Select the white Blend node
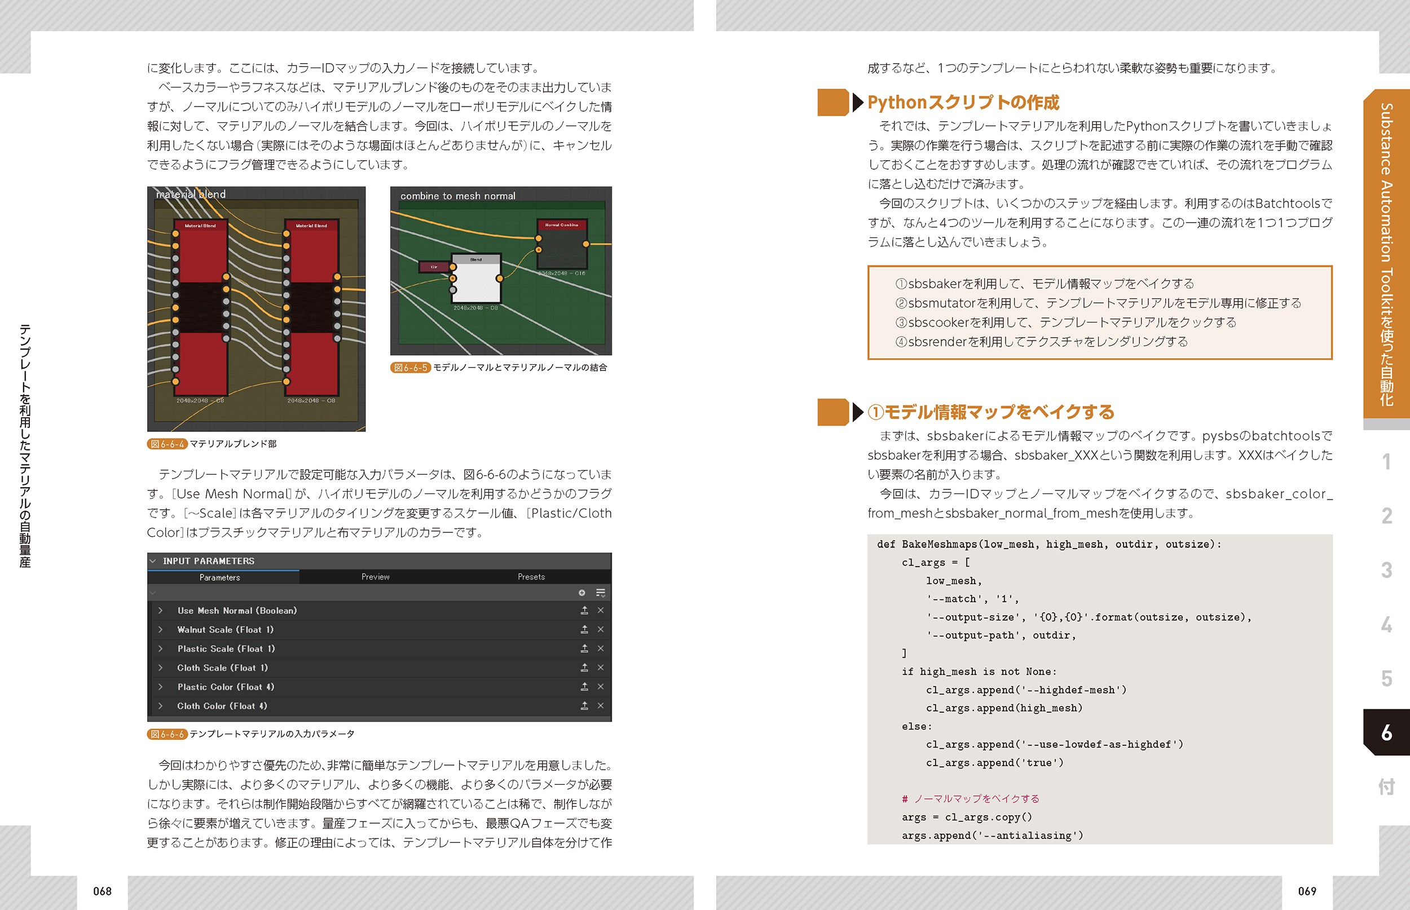Screen dimensions: 1410x910 pos(477,280)
